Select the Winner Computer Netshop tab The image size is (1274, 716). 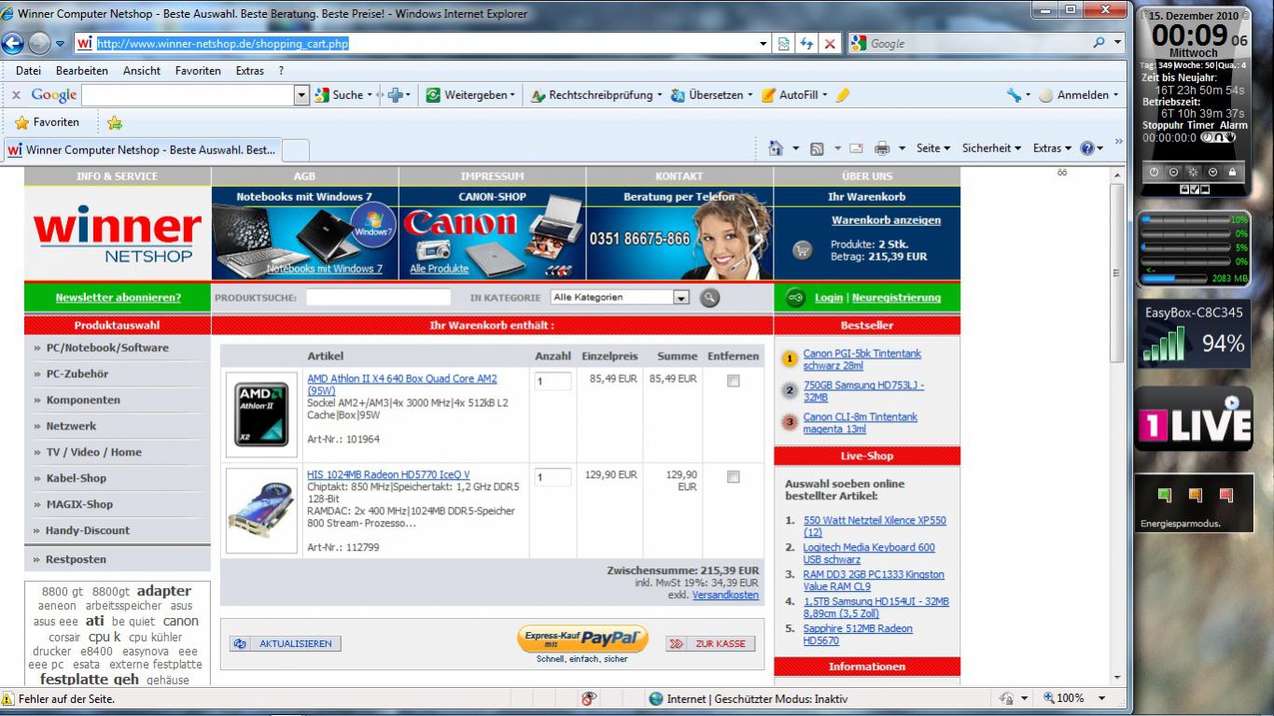142,149
